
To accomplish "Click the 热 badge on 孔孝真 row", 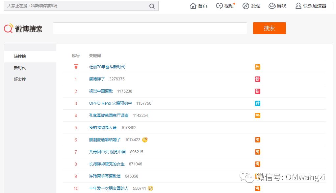I will coord(257,116).
